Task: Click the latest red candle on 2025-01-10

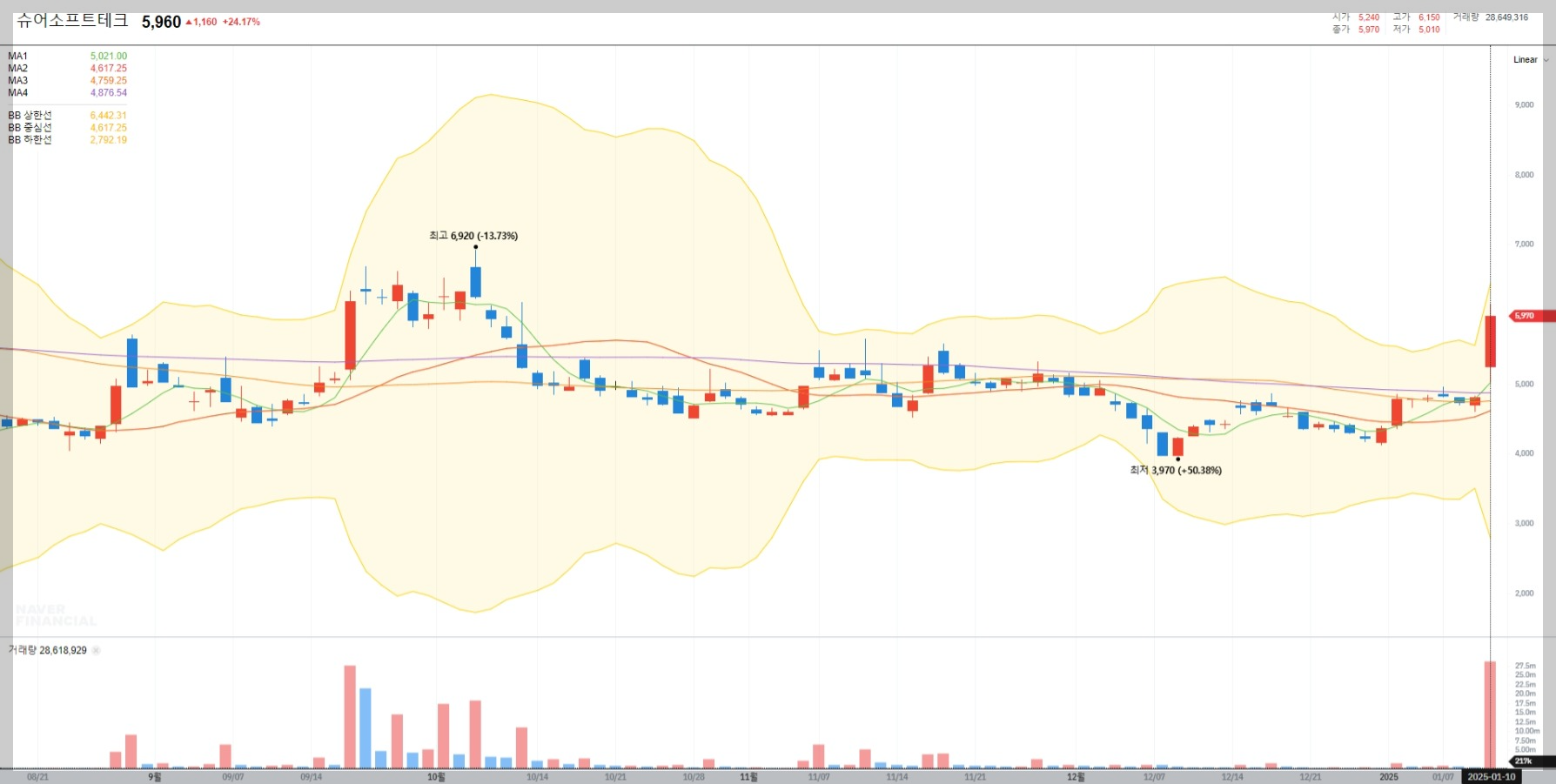Action: pyautogui.click(x=1490, y=341)
